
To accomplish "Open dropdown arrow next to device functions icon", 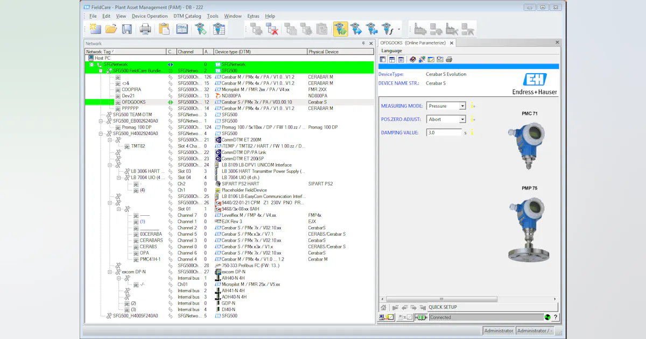I will pyautogui.click(x=399, y=30).
